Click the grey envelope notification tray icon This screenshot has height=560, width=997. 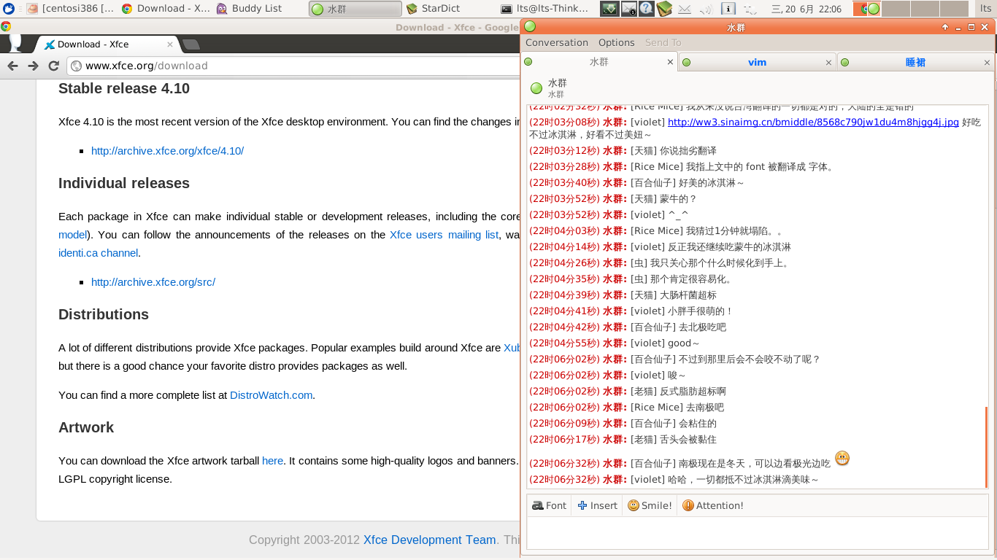pyautogui.click(x=685, y=9)
